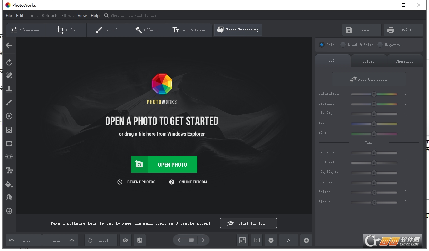Image resolution: width=429 pixels, height=251 pixels.
Task: Select the adjustment brush tool
Action: [9, 103]
